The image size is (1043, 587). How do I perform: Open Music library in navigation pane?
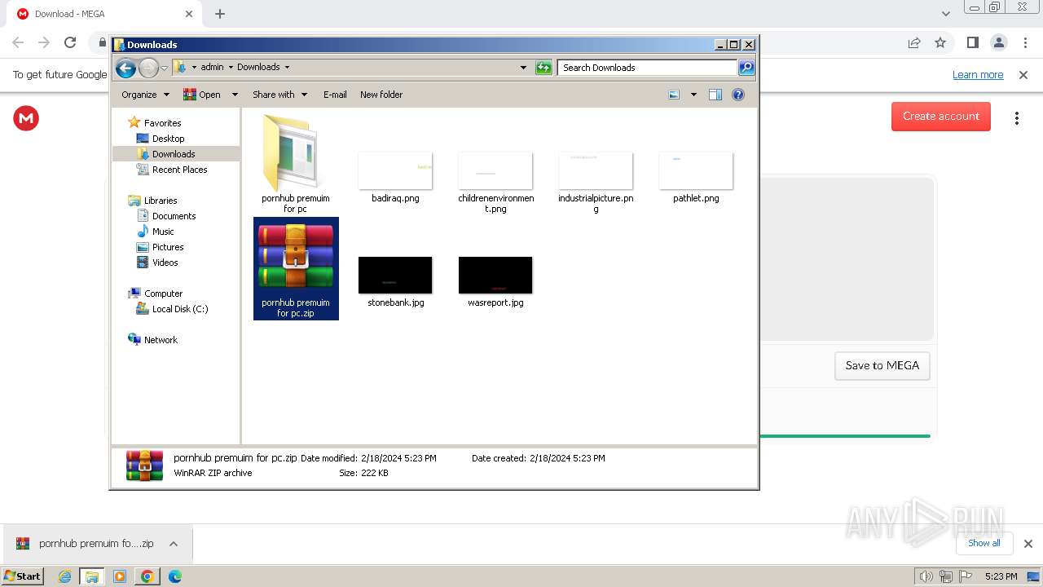(x=163, y=232)
